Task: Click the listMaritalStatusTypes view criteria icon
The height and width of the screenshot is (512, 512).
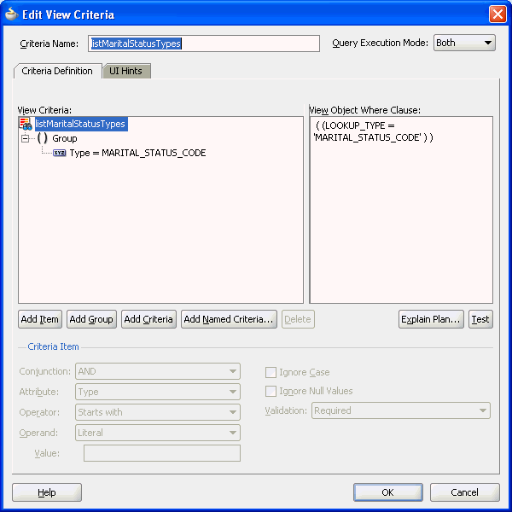Action: [26, 125]
